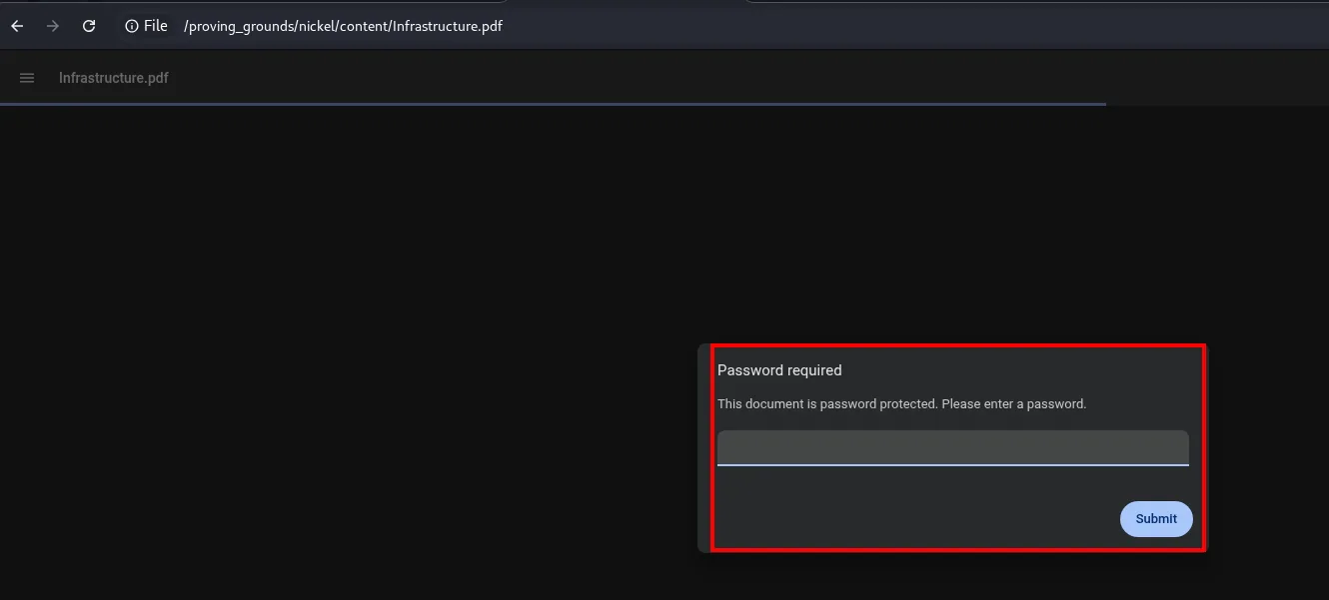Click the forward navigation arrow

tap(53, 26)
